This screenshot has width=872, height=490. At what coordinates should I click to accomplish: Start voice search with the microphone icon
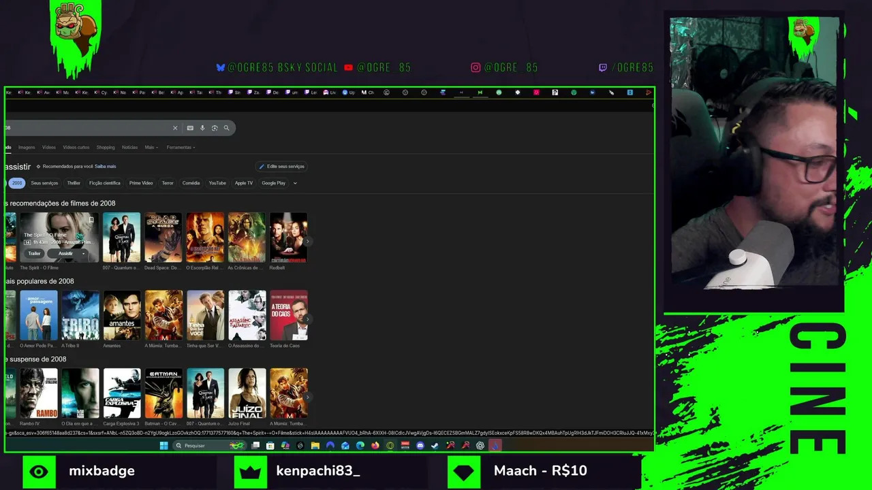point(202,128)
